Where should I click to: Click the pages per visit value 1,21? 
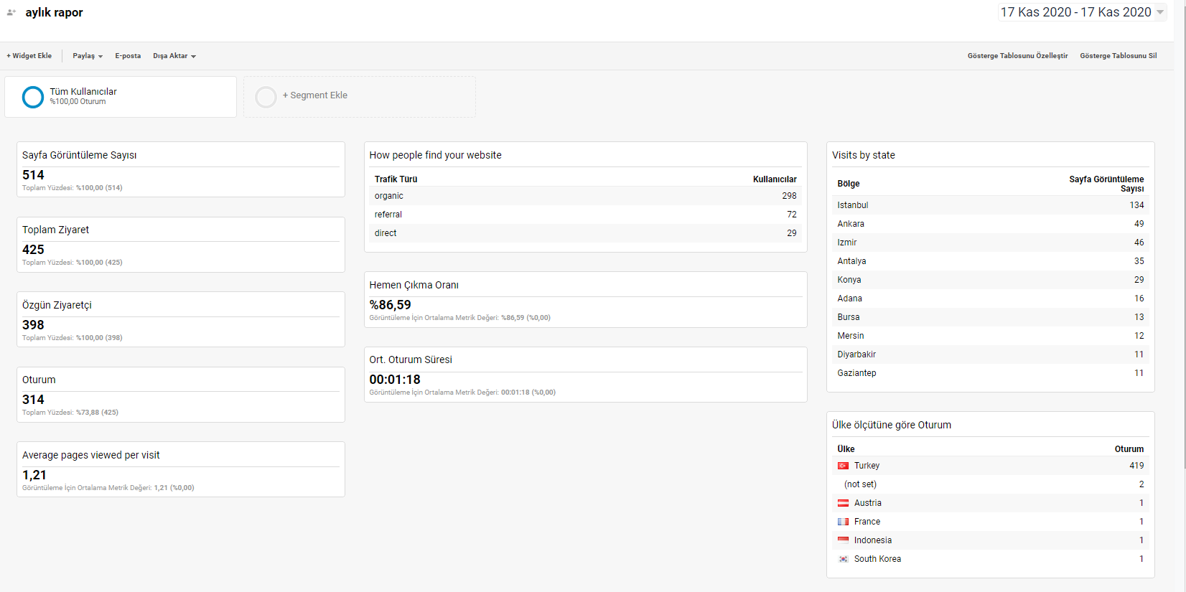pos(34,475)
